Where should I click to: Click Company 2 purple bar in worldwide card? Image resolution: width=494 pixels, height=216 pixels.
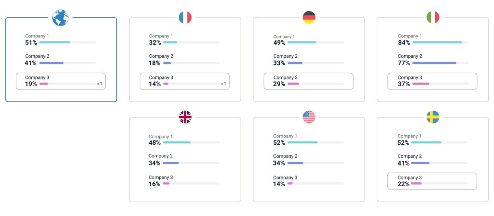pyautogui.click(x=51, y=63)
